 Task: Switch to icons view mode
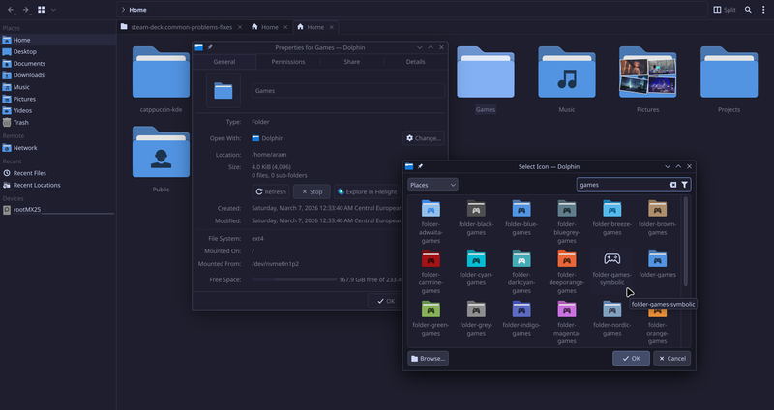[x=42, y=10]
